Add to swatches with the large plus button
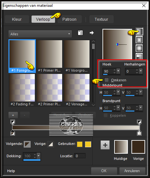150x178 pixels. (105, 145)
